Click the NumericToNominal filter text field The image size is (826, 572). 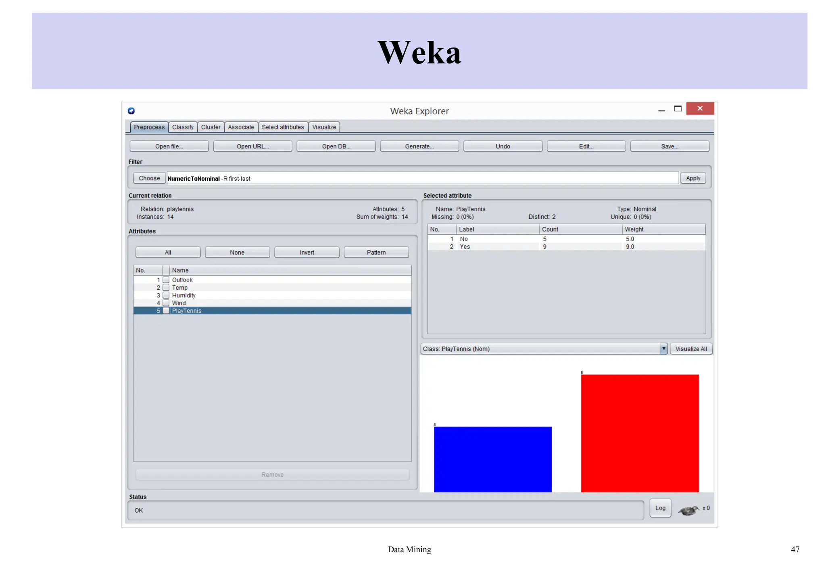click(x=422, y=178)
